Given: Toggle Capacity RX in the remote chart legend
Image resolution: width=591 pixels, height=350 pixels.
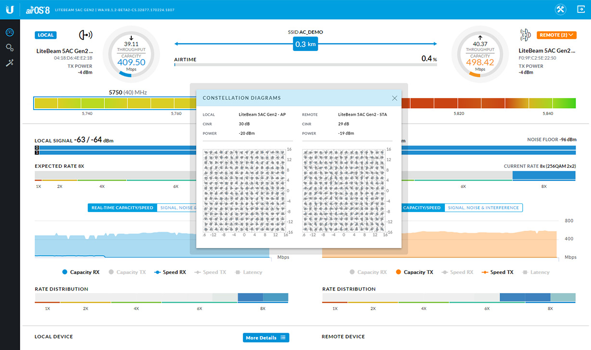Looking at the screenshot, I should (x=368, y=272).
